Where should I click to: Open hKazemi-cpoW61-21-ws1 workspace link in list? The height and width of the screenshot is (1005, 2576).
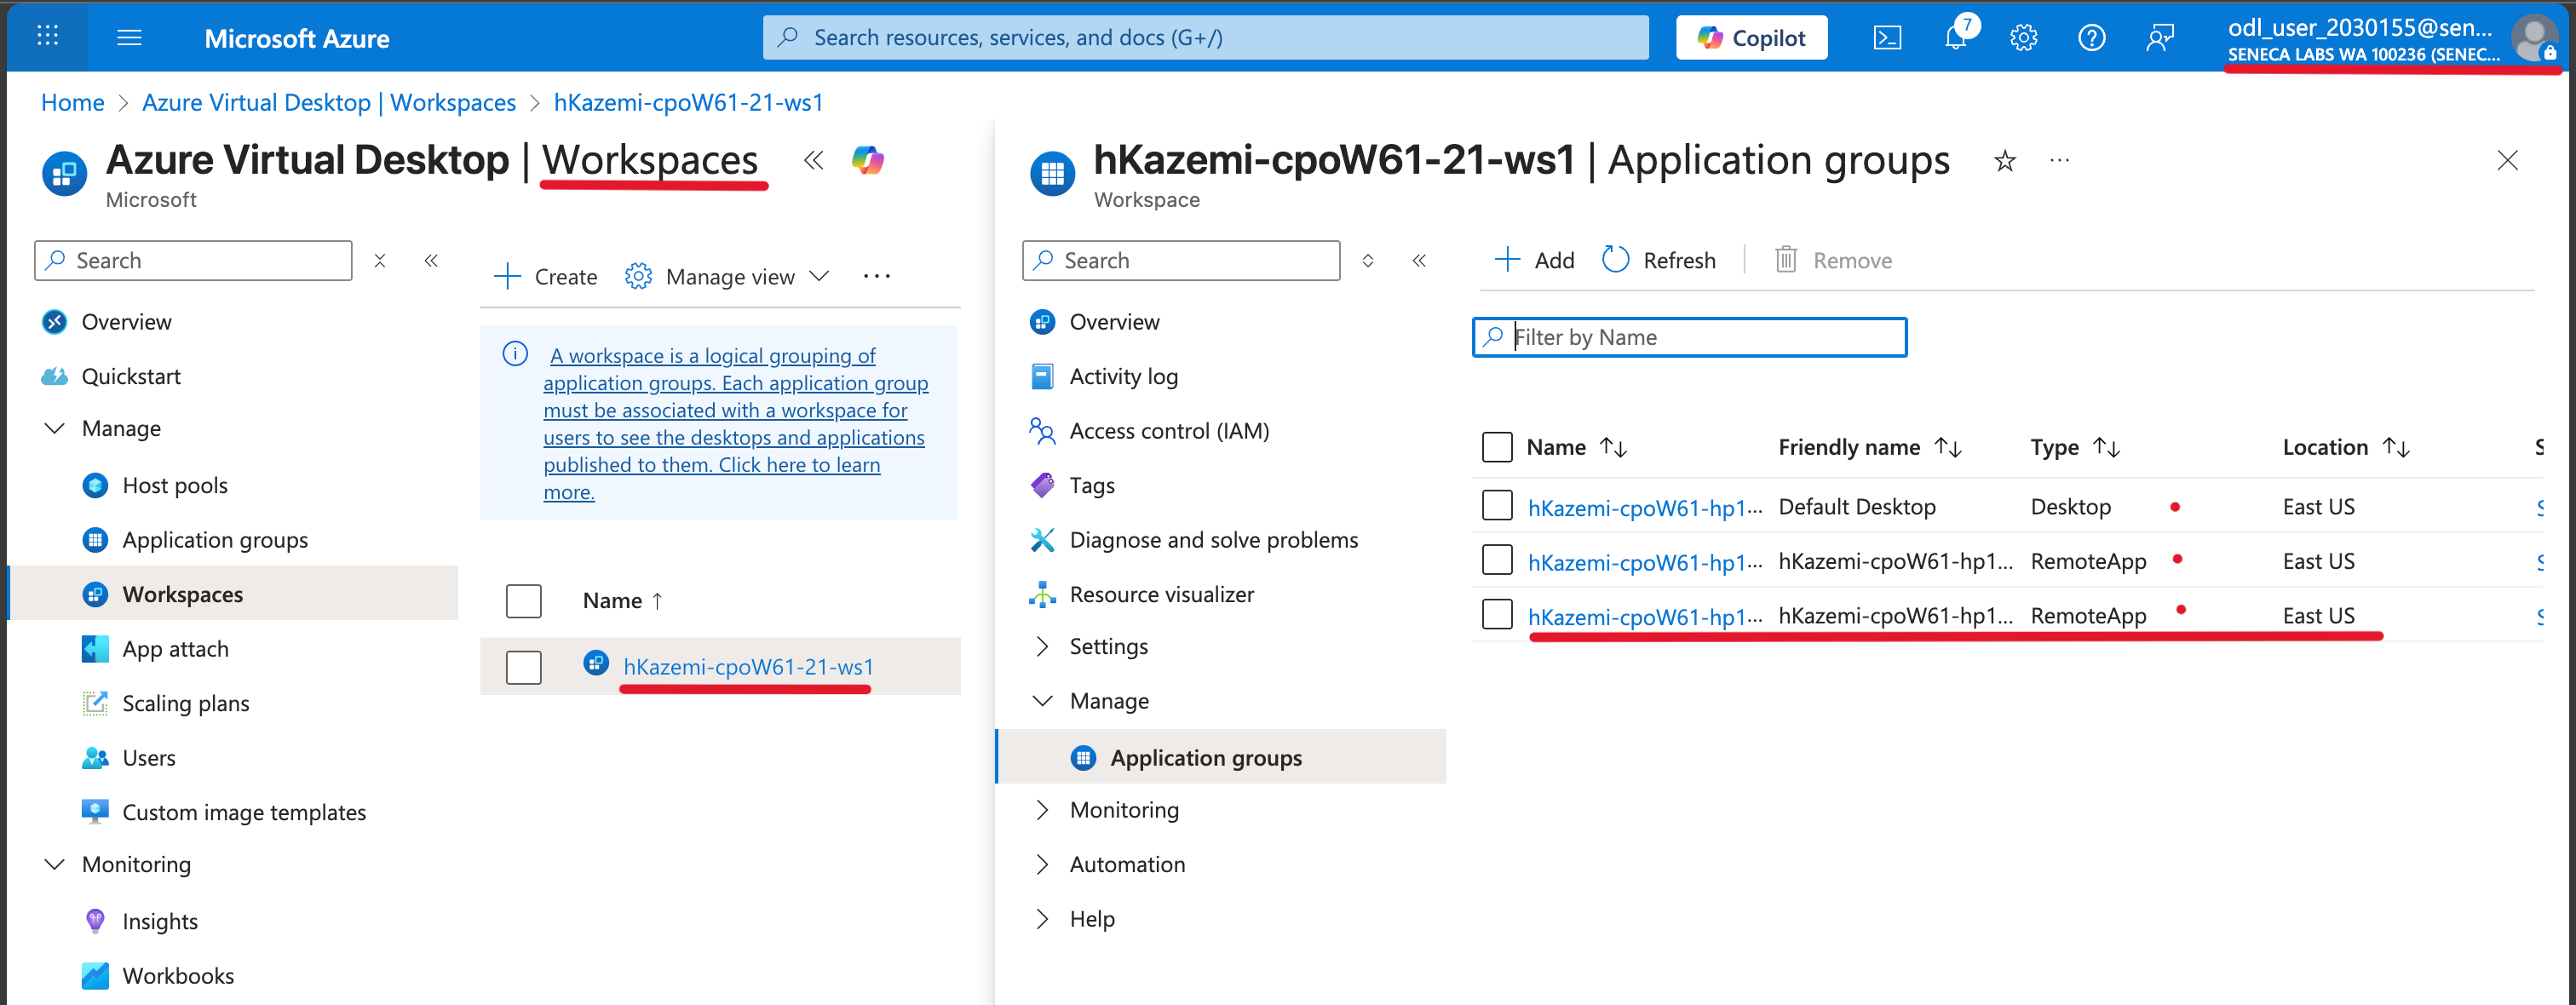(748, 666)
